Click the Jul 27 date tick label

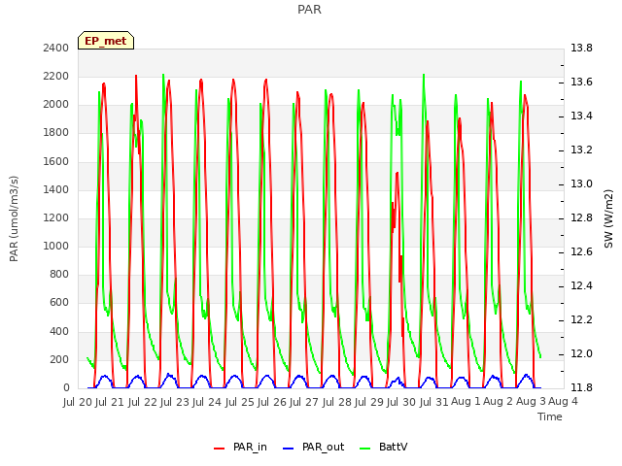[304, 402]
